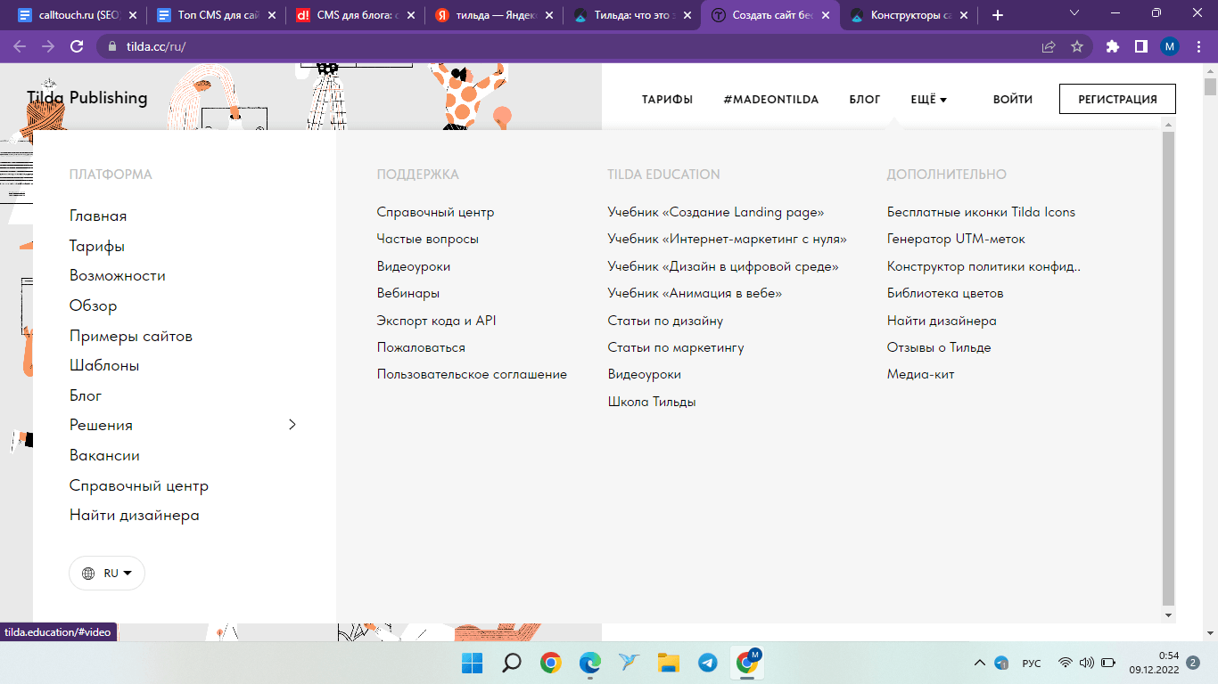Click the ВОЙТИ login link
This screenshot has height=684, width=1218.
1013,99
